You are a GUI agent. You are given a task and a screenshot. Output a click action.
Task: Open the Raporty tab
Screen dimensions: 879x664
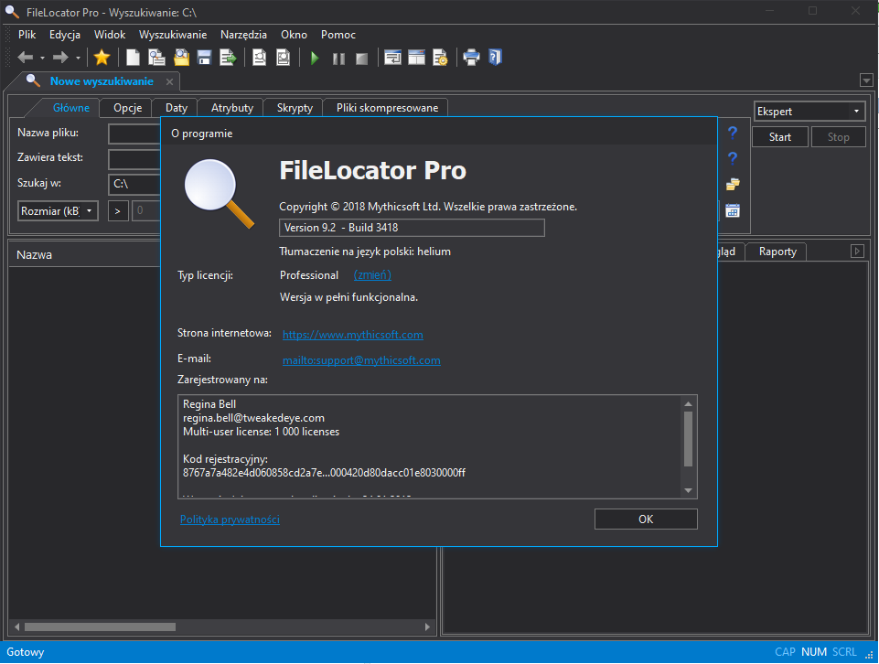(x=777, y=252)
